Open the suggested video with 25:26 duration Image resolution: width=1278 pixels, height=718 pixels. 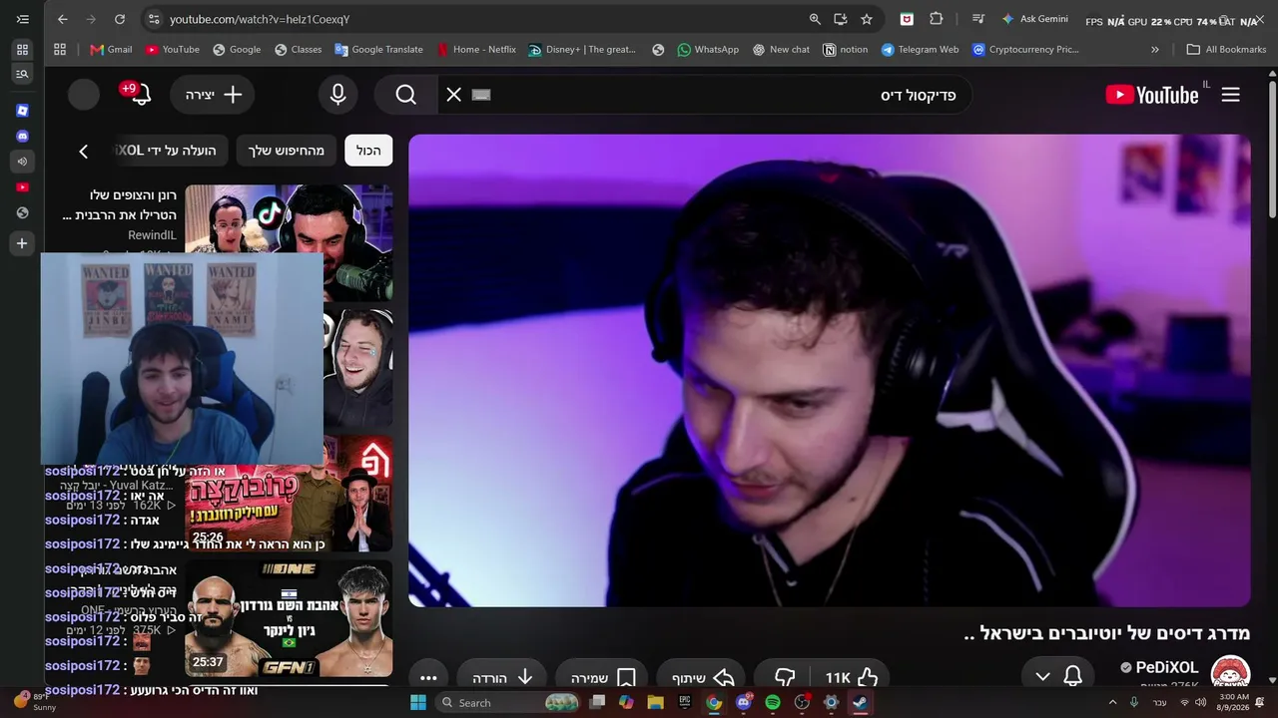click(x=289, y=494)
